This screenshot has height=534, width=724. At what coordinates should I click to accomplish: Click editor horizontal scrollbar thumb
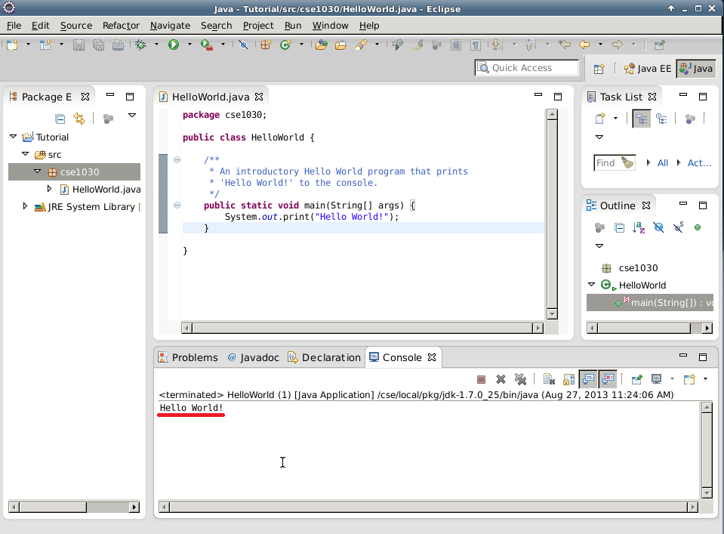pos(362,328)
